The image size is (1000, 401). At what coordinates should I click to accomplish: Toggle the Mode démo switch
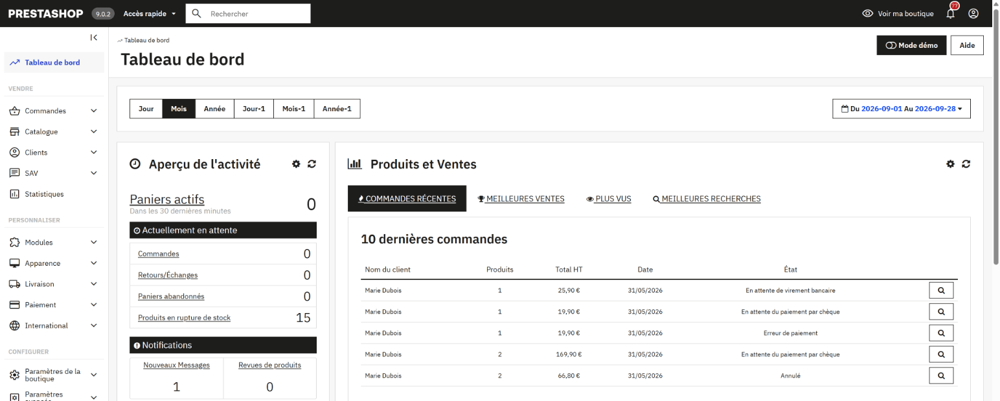pos(911,45)
